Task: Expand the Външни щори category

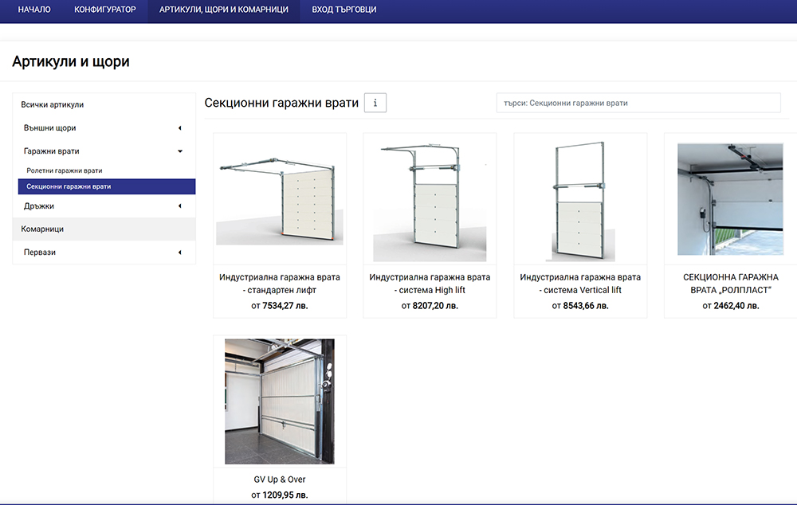Action: pyautogui.click(x=106, y=127)
